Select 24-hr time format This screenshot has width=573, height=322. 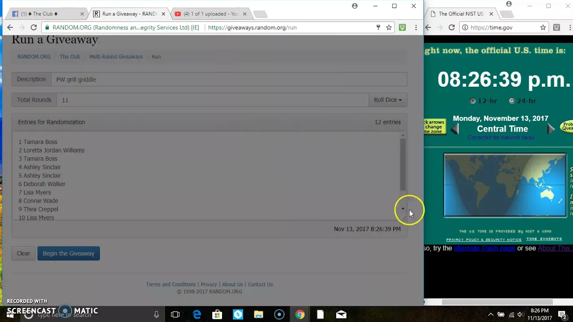coord(512,101)
